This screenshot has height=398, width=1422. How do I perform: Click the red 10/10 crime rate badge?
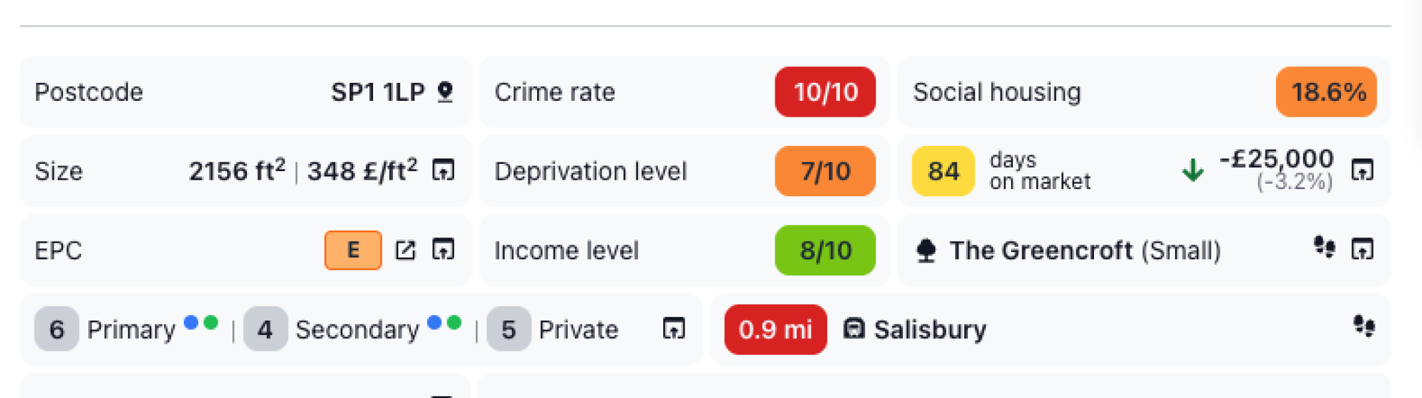coord(825,92)
